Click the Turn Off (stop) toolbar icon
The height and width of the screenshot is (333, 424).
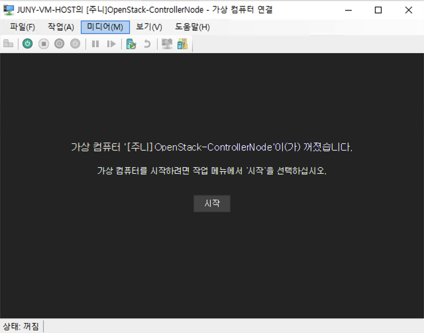pos(44,44)
